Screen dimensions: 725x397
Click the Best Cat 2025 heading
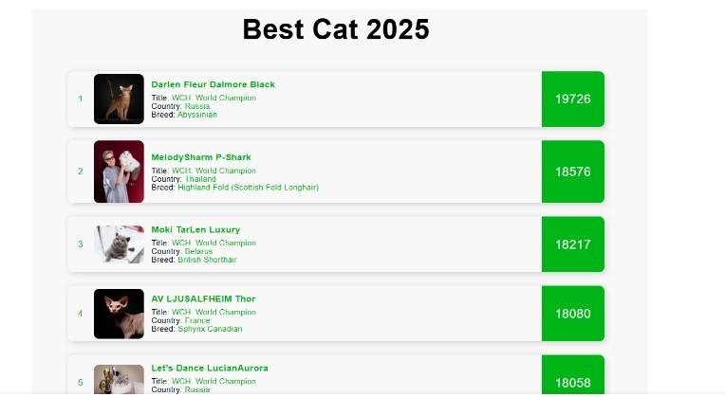(x=336, y=29)
